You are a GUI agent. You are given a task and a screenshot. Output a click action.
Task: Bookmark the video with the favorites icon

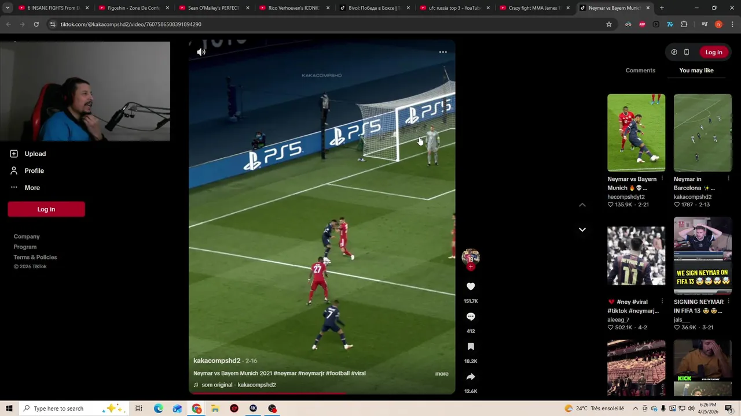471,347
